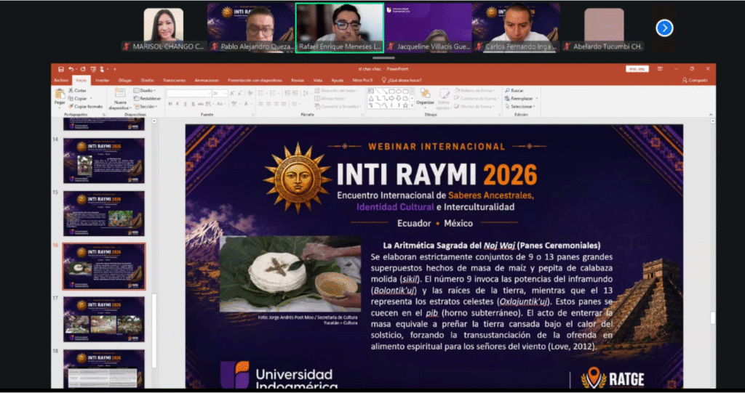Screen dimensions: 745x393
Task: Click Rafael Enrique Meneses video tile
Action: point(340,28)
